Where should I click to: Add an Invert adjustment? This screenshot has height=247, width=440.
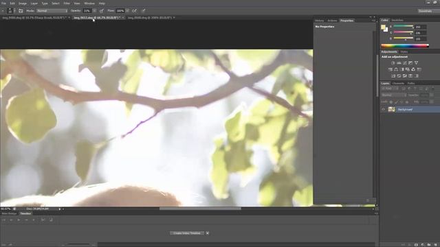(x=393, y=76)
